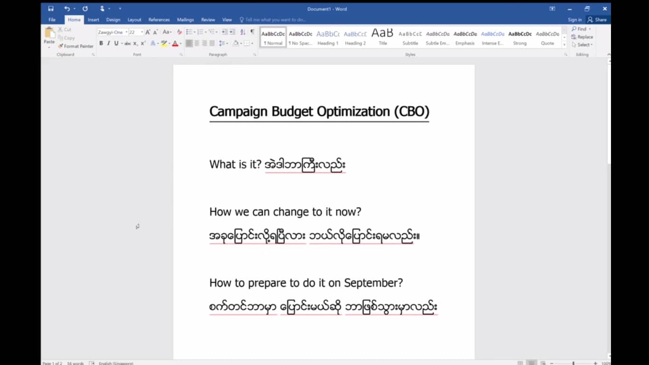The image size is (649, 365).
Task: Center the text alignment
Action: [197, 43]
